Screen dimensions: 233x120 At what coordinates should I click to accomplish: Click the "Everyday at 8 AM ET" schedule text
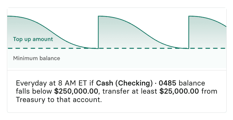pos(52,83)
